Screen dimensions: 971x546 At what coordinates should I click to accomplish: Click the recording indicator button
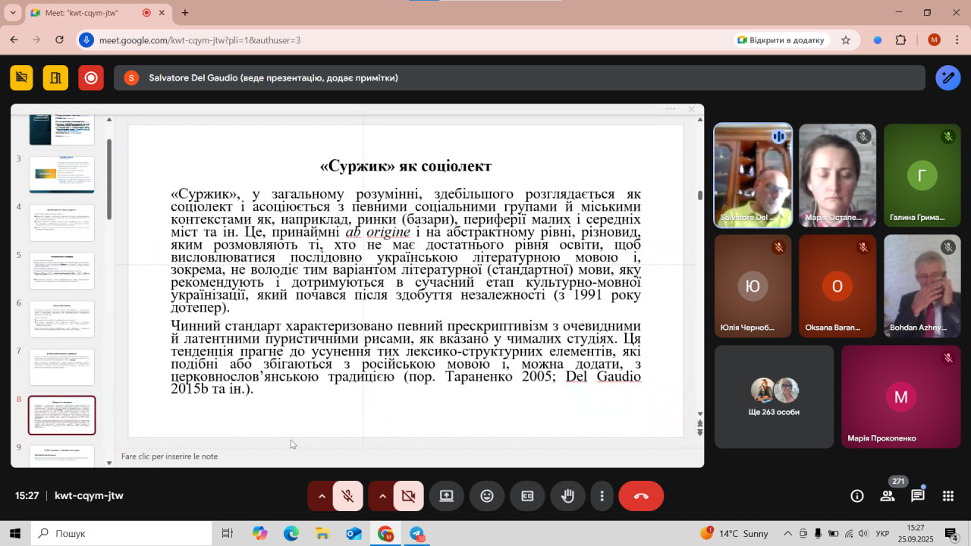click(x=91, y=77)
